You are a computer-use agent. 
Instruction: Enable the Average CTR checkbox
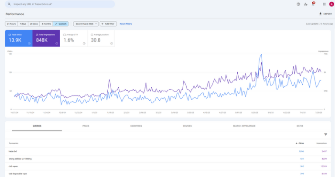[65, 34]
